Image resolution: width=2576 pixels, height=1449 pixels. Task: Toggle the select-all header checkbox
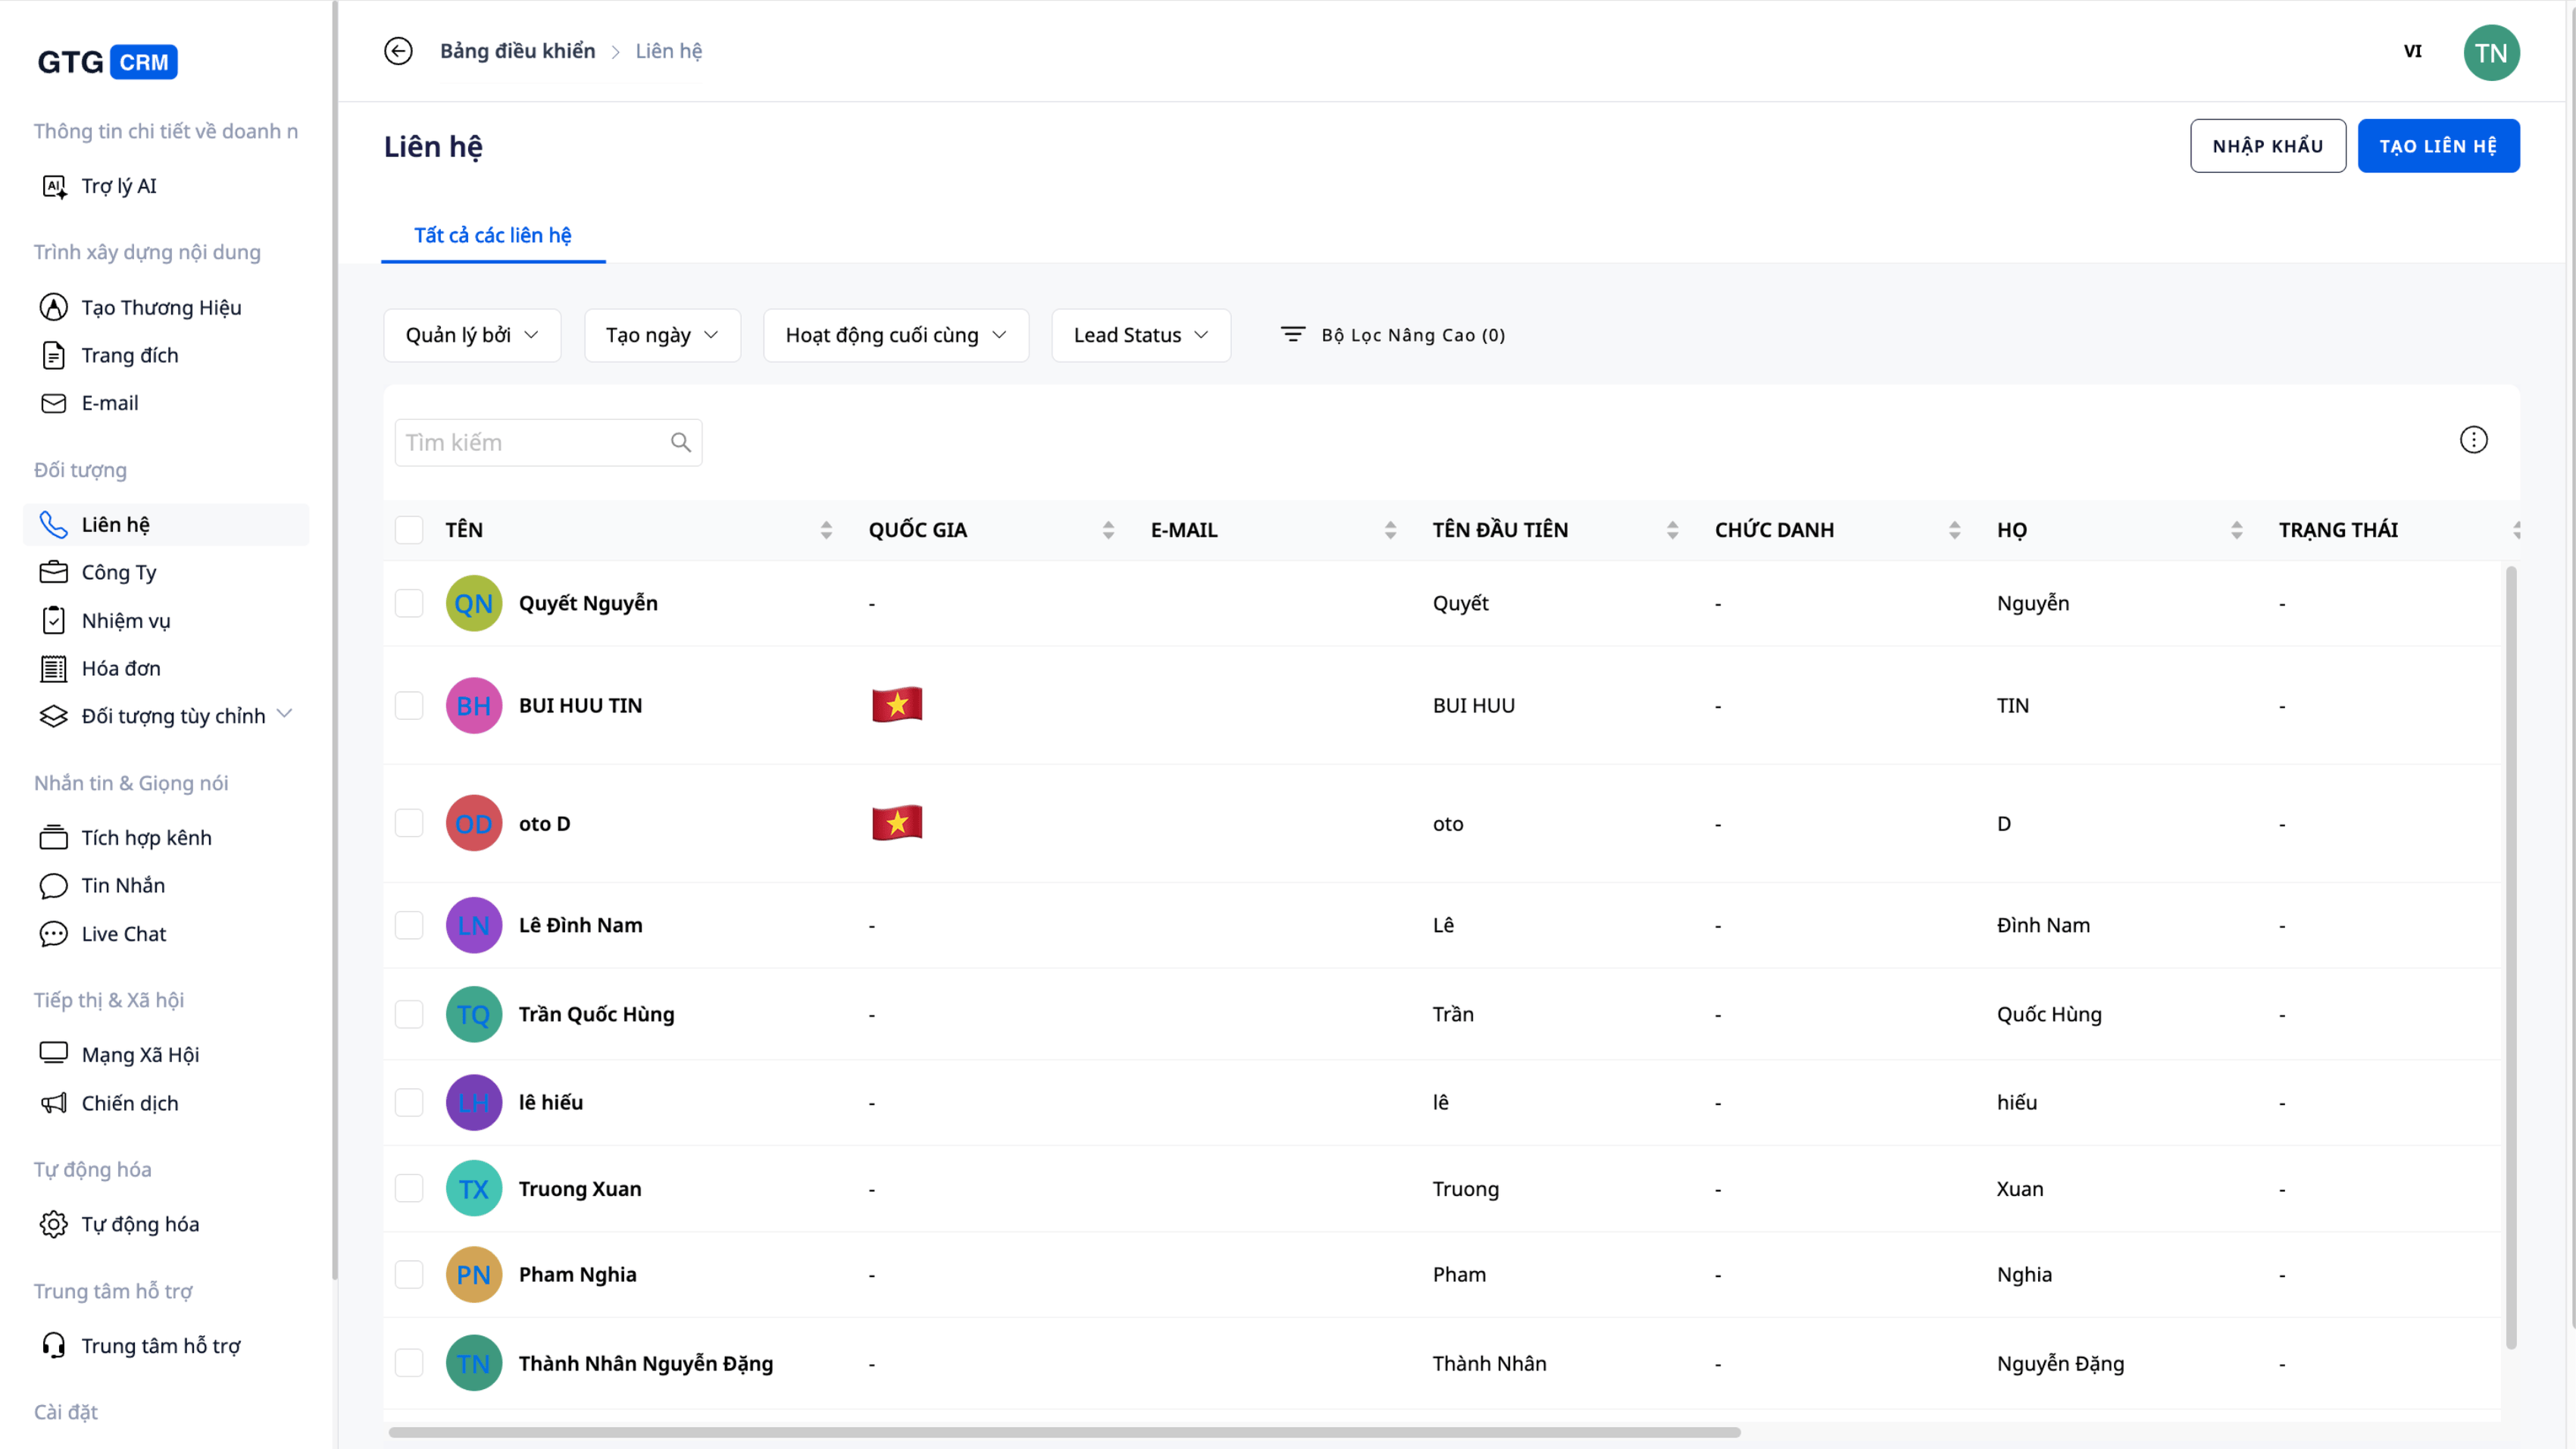tap(409, 530)
